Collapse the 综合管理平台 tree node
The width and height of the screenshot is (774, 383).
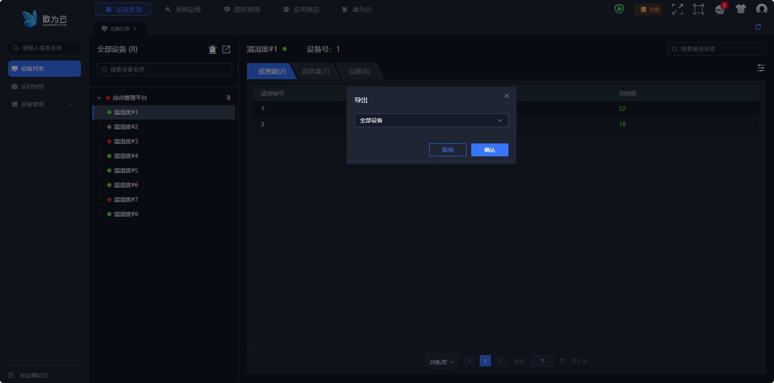tap(99, 98)
